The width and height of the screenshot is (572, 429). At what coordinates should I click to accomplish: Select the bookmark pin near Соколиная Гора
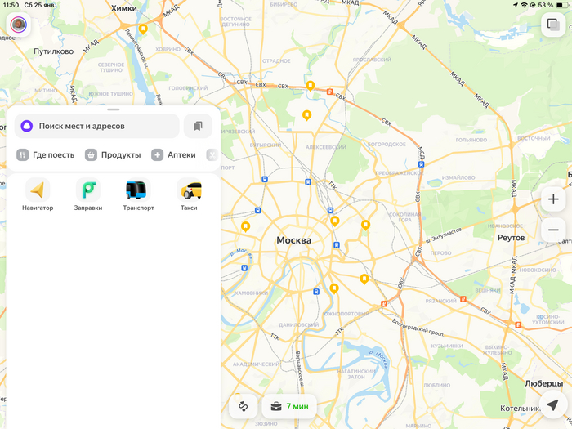tap(365, 226)
